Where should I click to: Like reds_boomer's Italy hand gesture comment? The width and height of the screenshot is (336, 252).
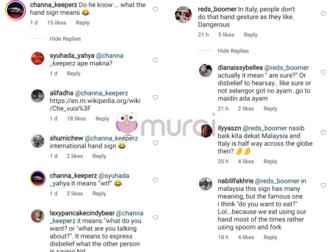point(324,14)
